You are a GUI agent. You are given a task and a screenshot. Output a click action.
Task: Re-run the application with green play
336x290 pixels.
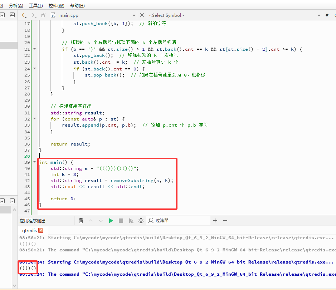point(111,221)
